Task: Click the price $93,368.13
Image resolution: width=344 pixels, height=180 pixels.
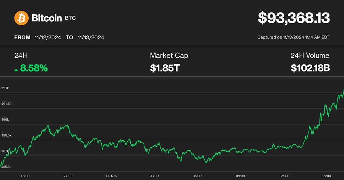Action: coord(294,18)
